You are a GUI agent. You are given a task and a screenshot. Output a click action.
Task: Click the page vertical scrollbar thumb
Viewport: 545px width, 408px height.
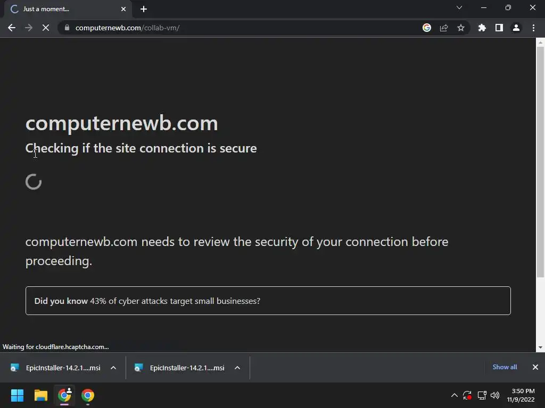[x=540, y=161]
